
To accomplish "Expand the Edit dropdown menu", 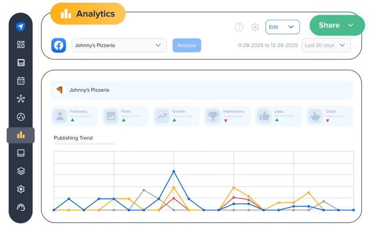I will point(282,27).
